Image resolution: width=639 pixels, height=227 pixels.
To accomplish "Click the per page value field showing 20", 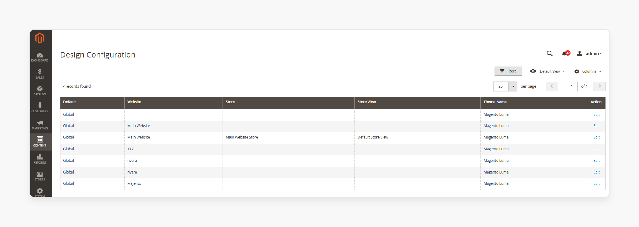I will (501, 86).
